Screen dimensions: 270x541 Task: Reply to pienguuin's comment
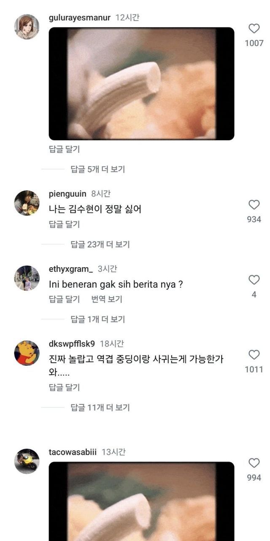(64, 224)
